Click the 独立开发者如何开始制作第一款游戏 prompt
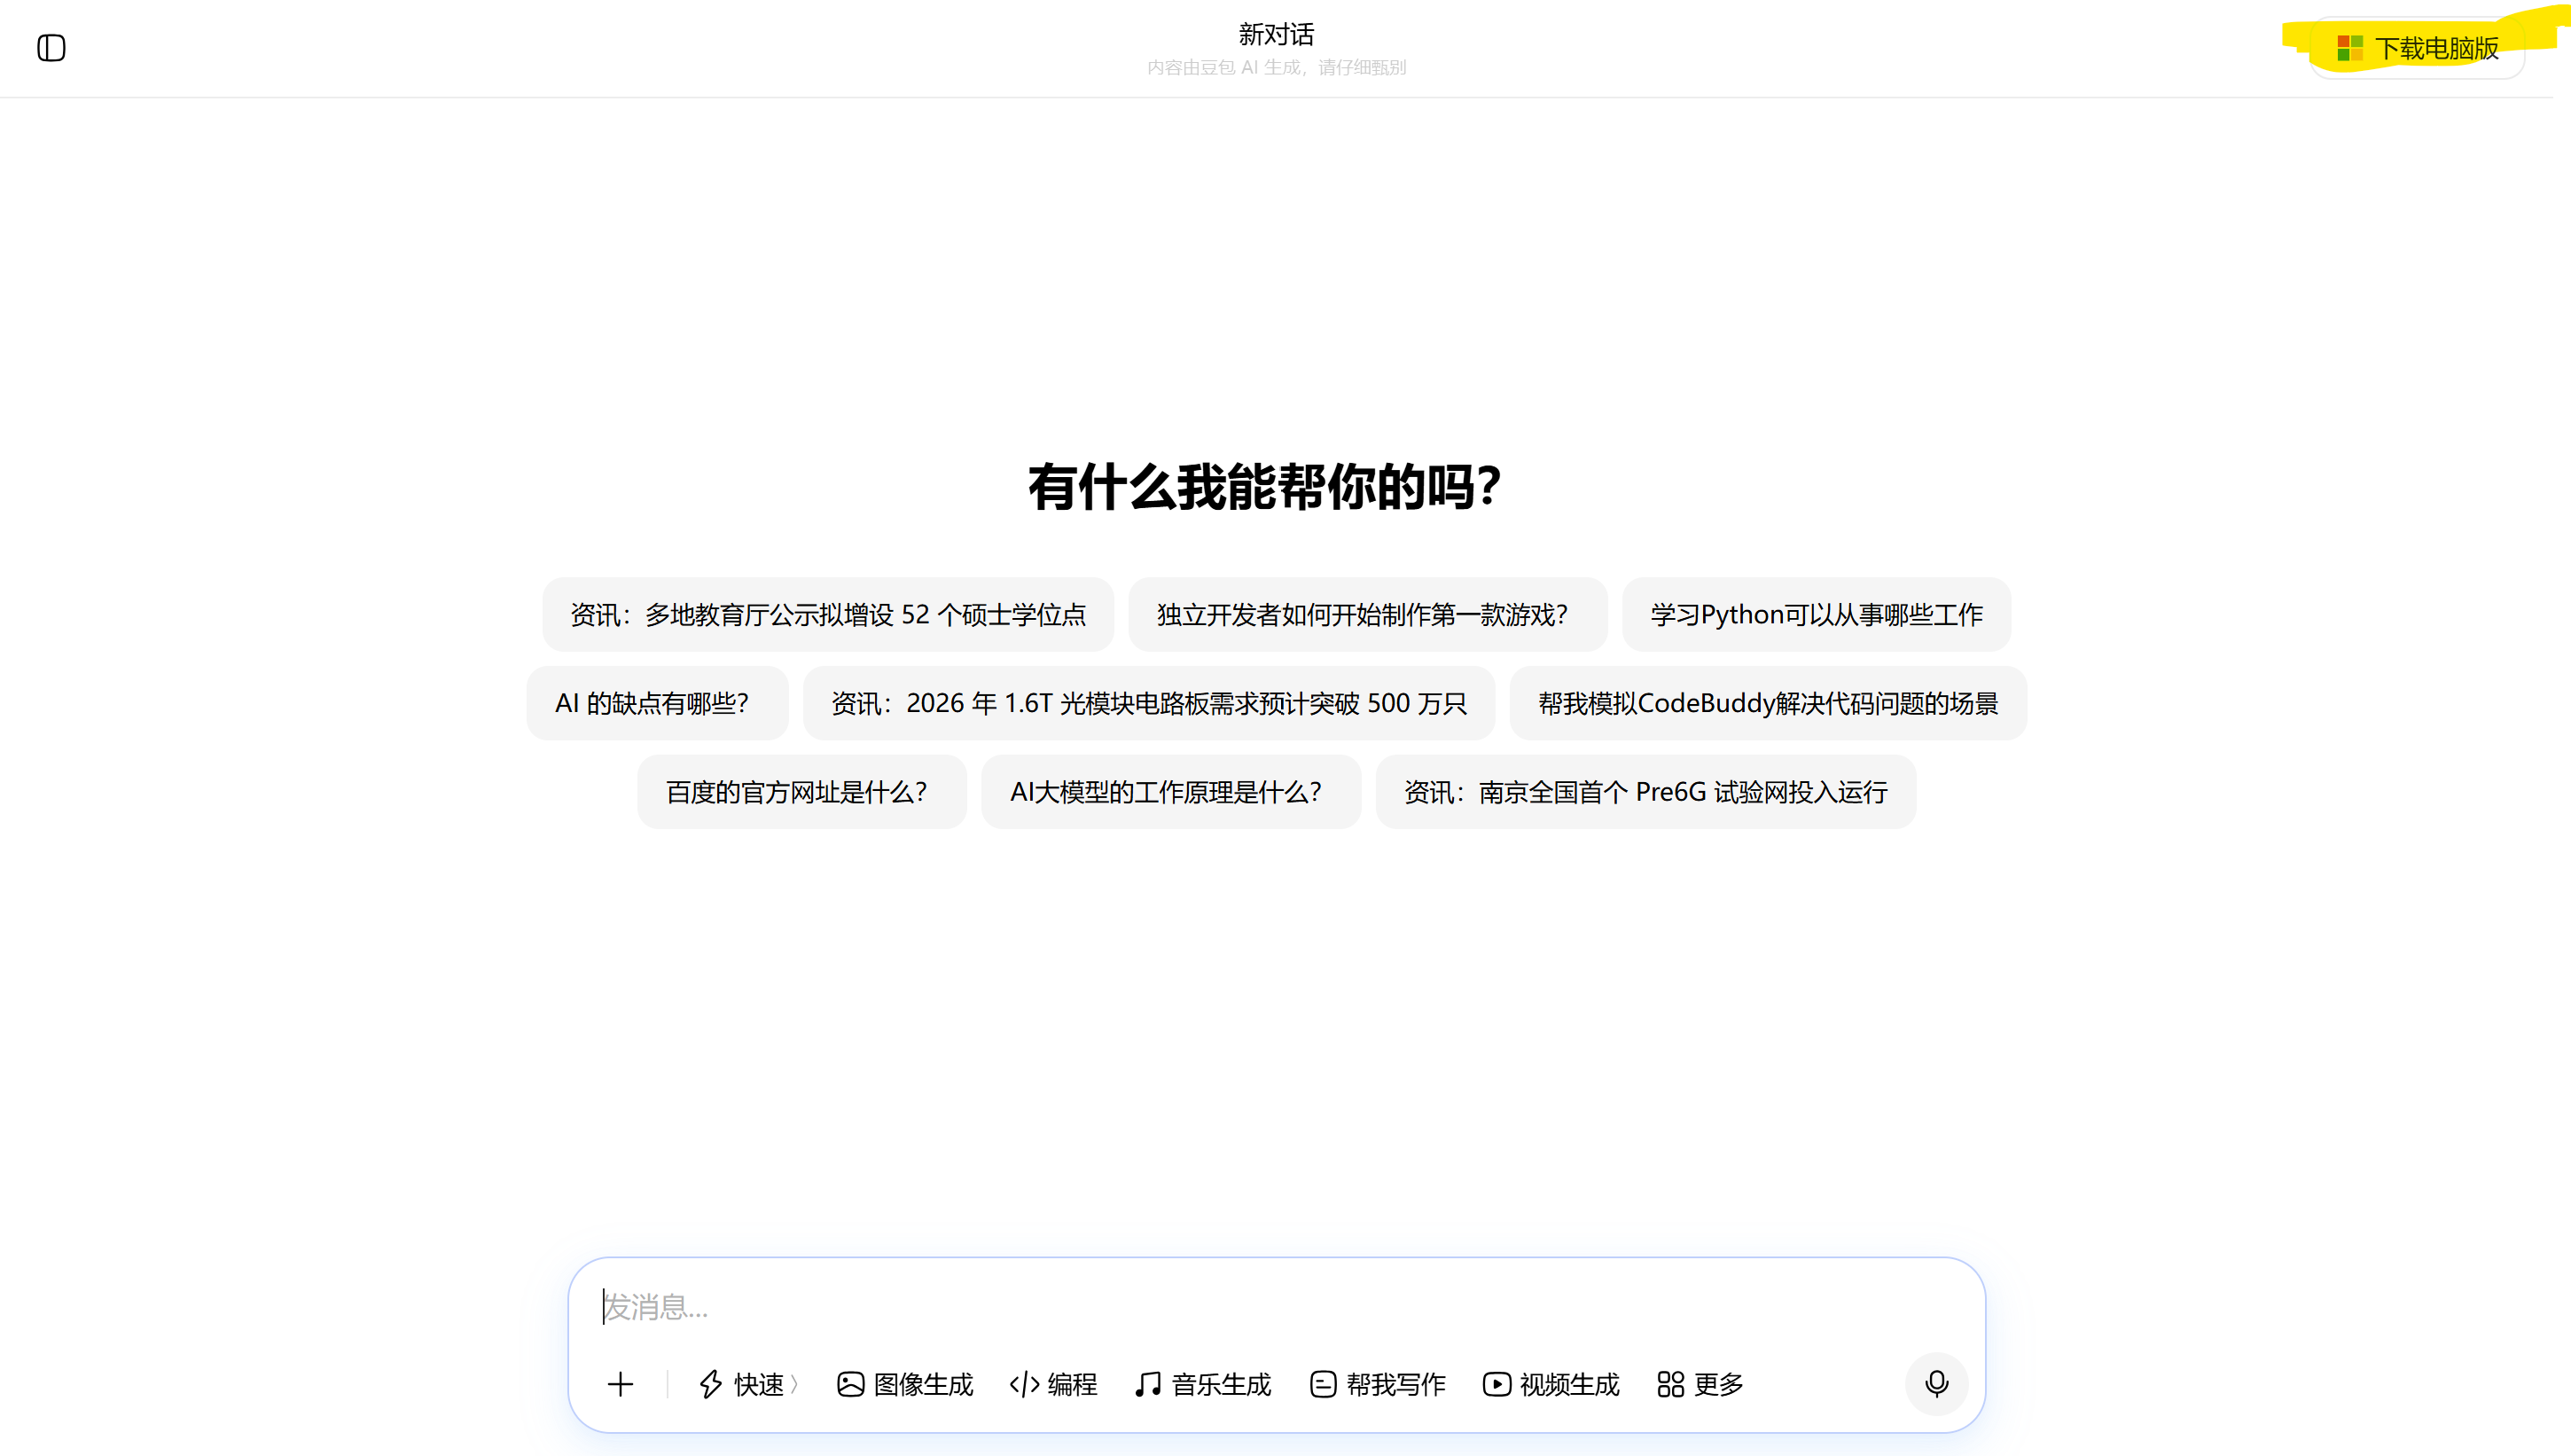The height and width of the screenshot is (1456, 2571). point(1366,614)
